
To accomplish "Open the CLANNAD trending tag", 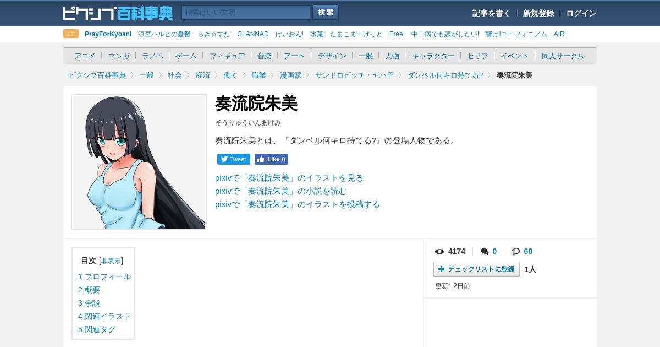I will 253,34.
